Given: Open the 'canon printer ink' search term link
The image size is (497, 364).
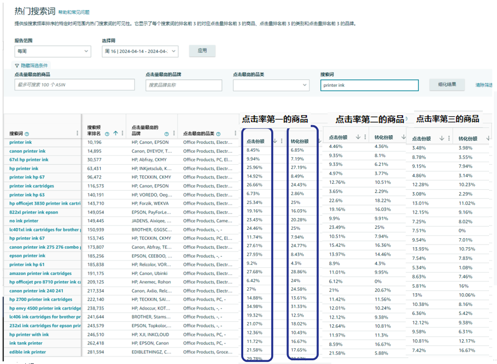Looking at the screenshot, I should 27,151.
